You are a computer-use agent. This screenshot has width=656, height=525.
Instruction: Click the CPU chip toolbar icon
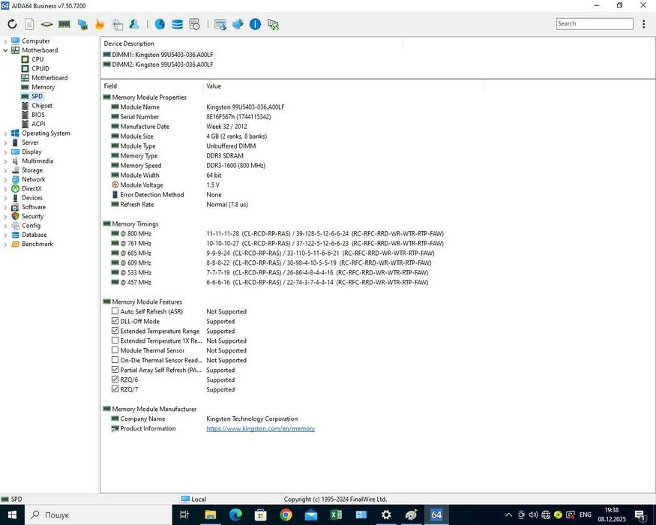(x=46, y=24)
